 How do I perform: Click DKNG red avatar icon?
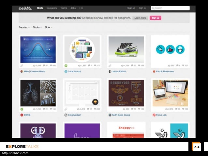(x=22, y=115)
